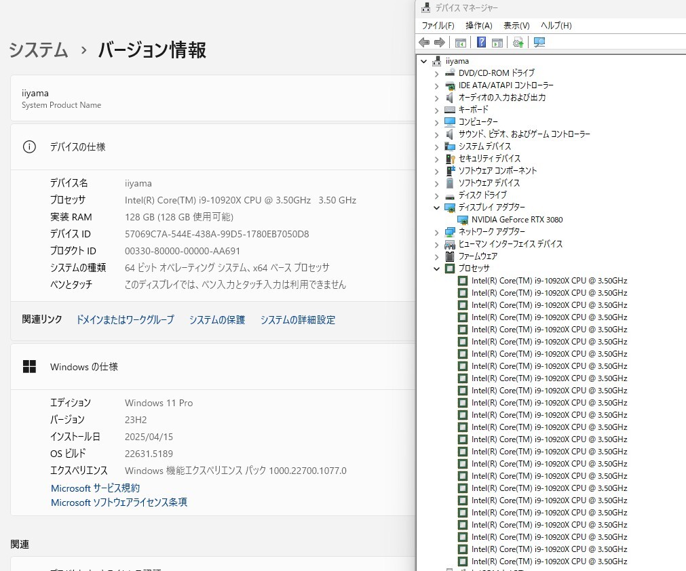Expand the ネットワーク アダプター node
Image resolution: width=686 pixels, height=571 pixels.
[x=436, y=232]
